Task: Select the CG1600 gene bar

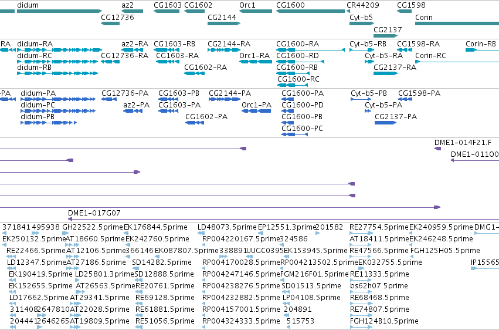Action: (x=311, y=11)
